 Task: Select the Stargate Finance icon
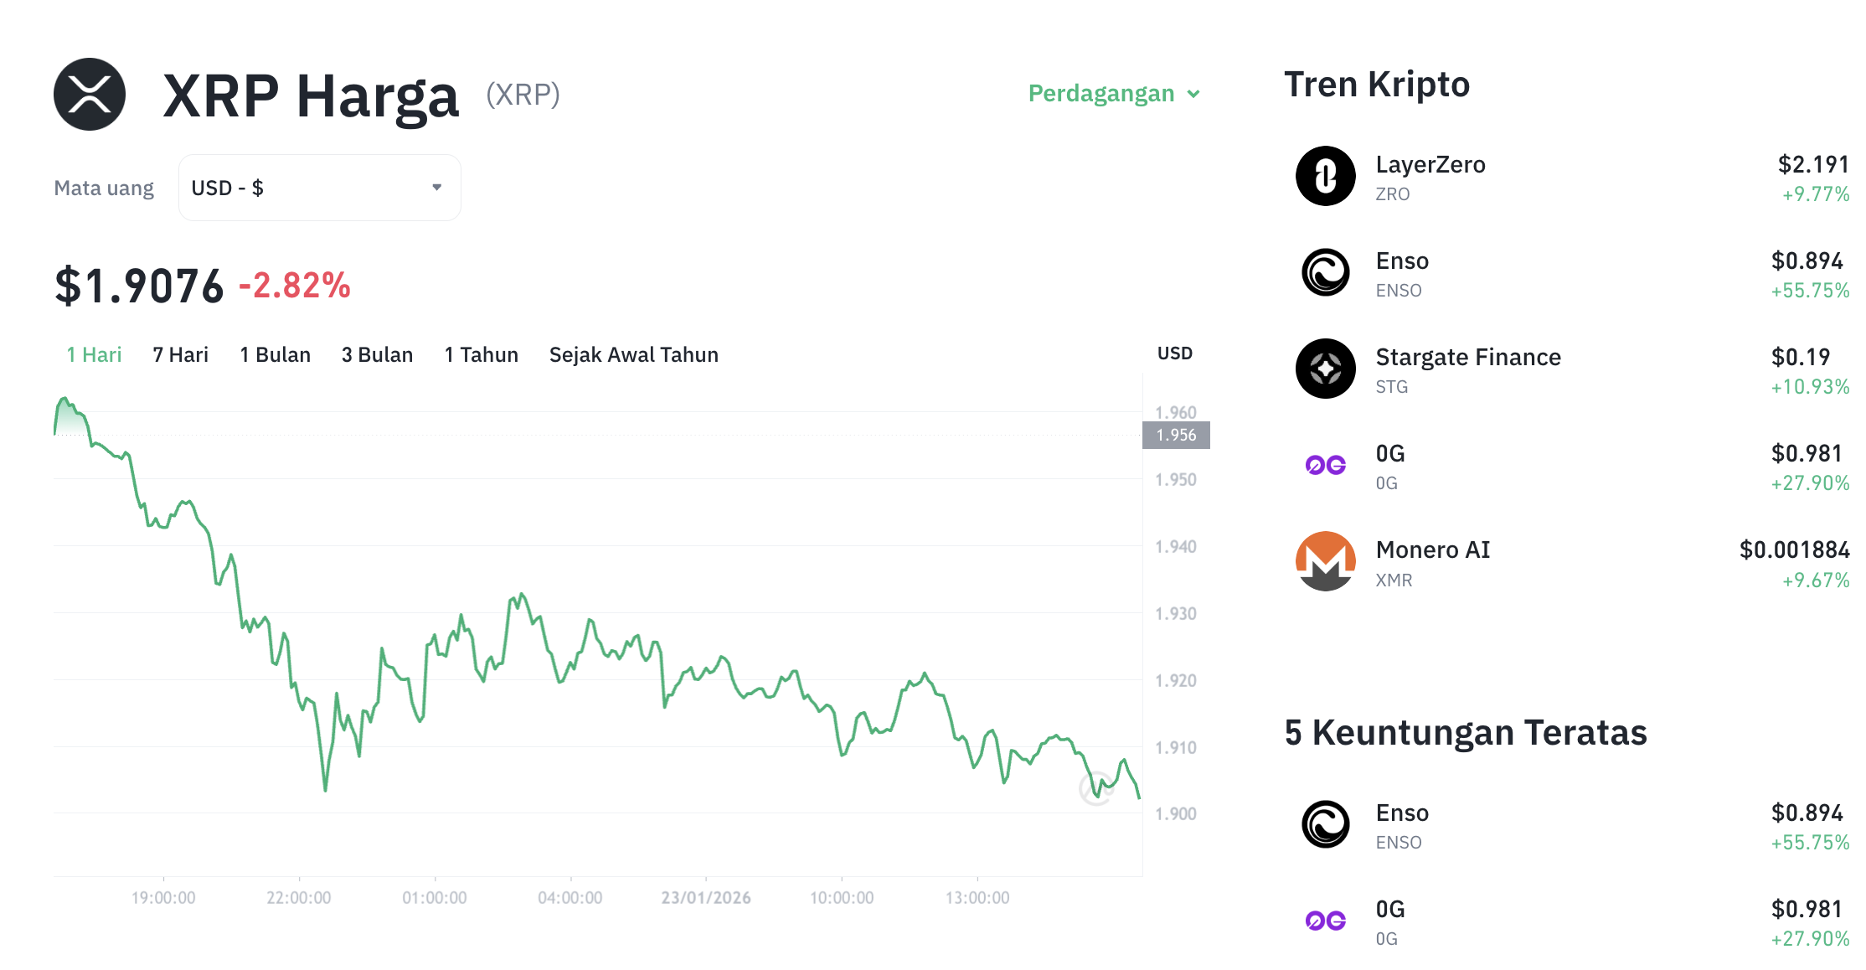pos(1326,369)
